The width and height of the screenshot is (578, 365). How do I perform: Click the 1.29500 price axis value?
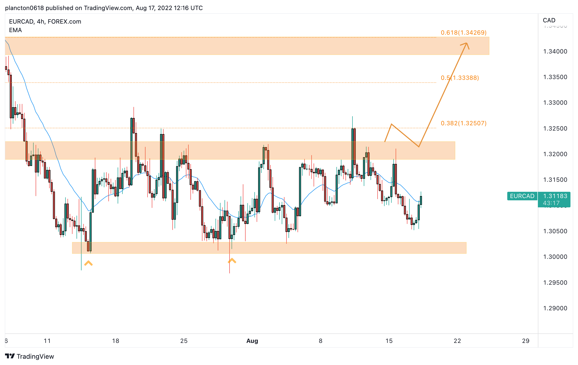[x=555, y=283]
